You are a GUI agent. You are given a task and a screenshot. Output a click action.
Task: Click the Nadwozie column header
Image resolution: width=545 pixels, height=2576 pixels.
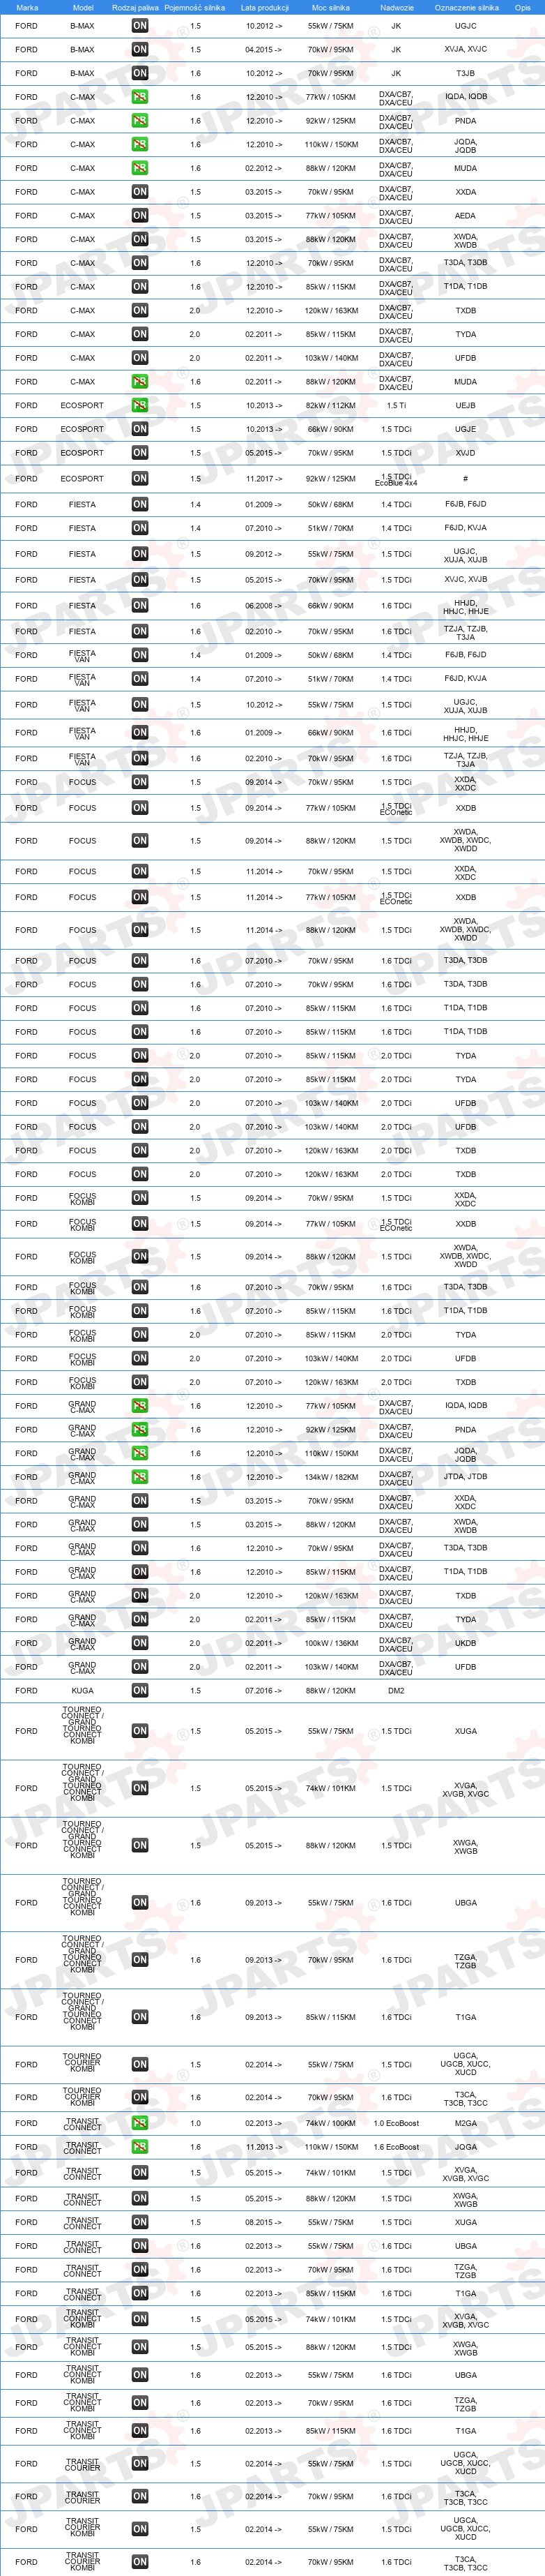point(397,7)
